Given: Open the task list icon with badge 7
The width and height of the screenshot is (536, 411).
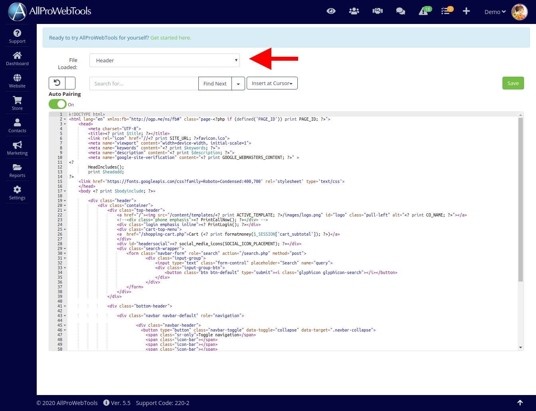Looking at the screenshot, I should pyautogui.click(x=445, y=11).
